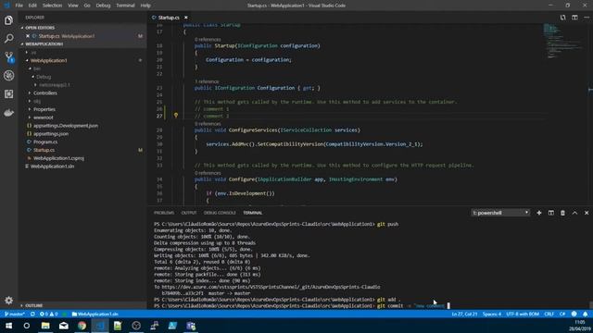Kill the terminal with trash icon
The image size is (593, 333).
click(x=562, y=213)
